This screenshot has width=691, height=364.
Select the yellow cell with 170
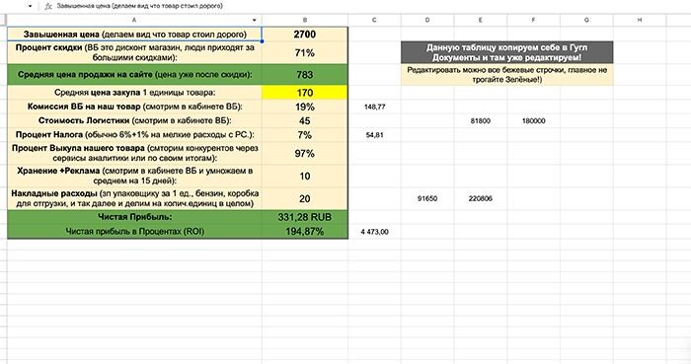pos(304,93)
